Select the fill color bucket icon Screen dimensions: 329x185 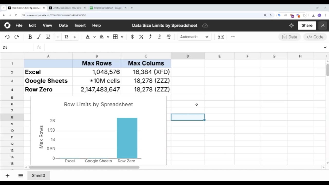pyautogui.click(x=102, y=37)
